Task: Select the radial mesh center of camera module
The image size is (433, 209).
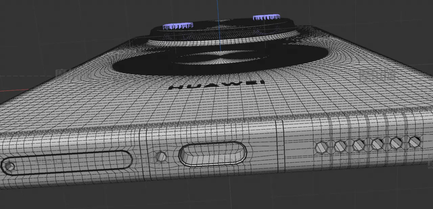Action: 221,60
